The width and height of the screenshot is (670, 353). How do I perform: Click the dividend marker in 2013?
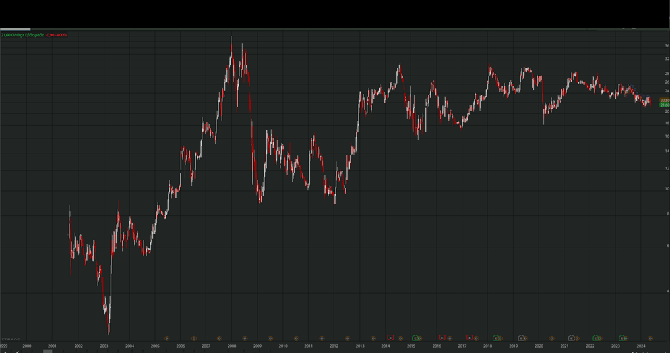click(373, 339)
